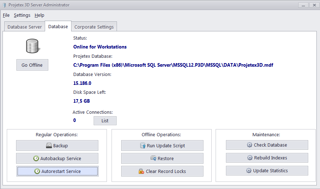This screenshot has width=320, height=189.
Task: Open the Settings menu
Action: point(22,15)
